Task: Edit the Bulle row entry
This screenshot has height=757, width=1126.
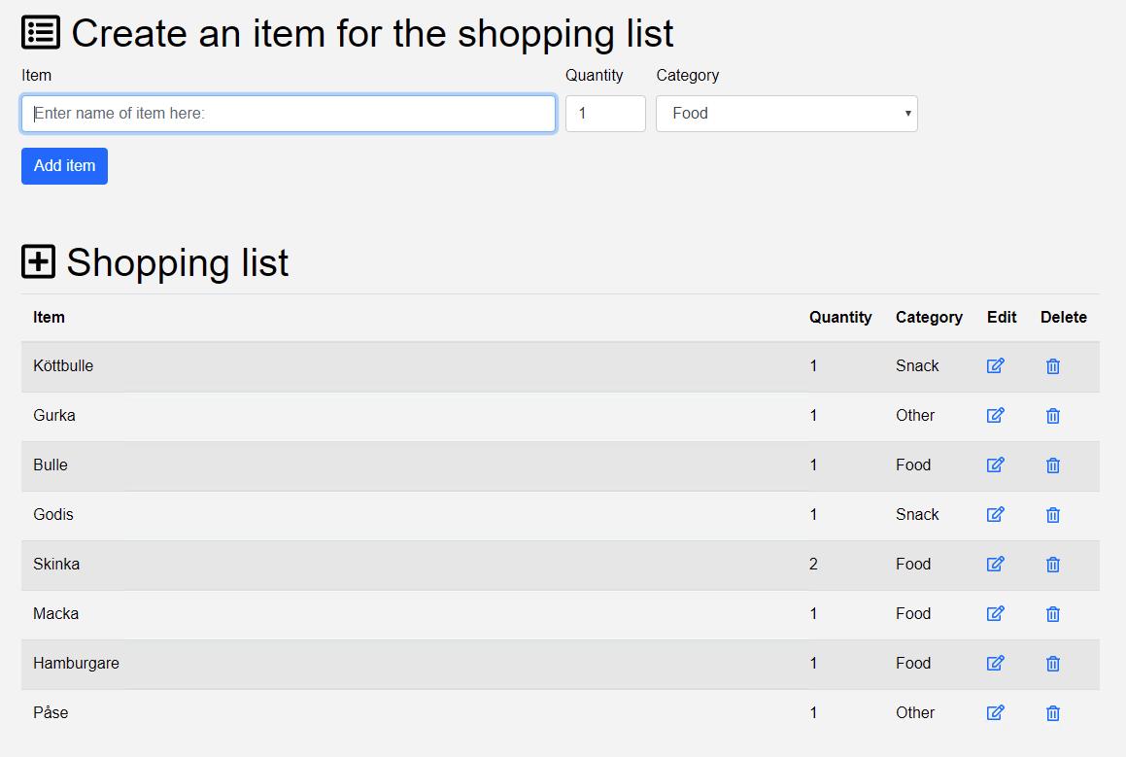Action: [995, 465]
